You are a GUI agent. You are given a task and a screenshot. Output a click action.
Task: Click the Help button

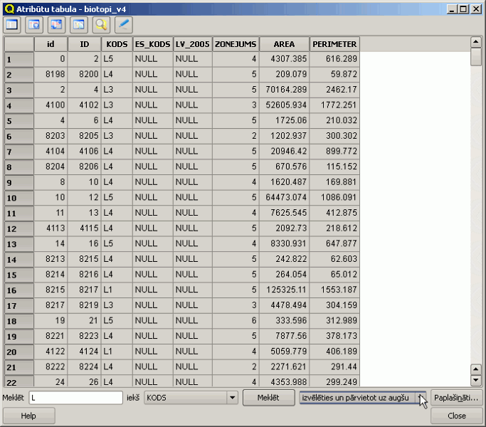click(x=29, y=416)
